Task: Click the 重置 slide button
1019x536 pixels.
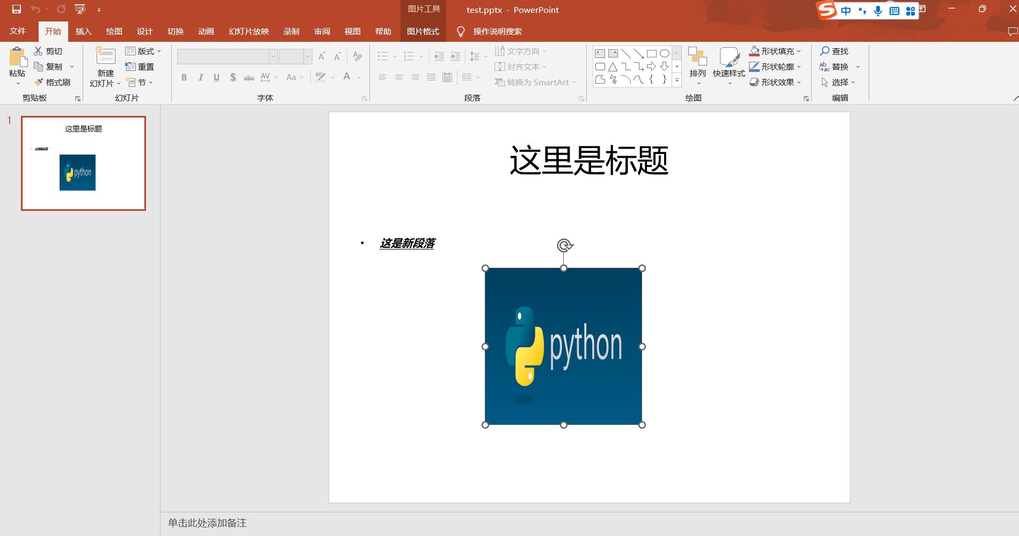Action: pos(142,66)
